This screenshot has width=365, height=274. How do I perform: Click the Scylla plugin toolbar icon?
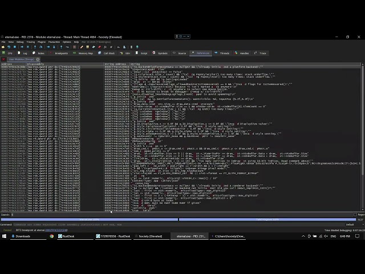tap(75, 47)
